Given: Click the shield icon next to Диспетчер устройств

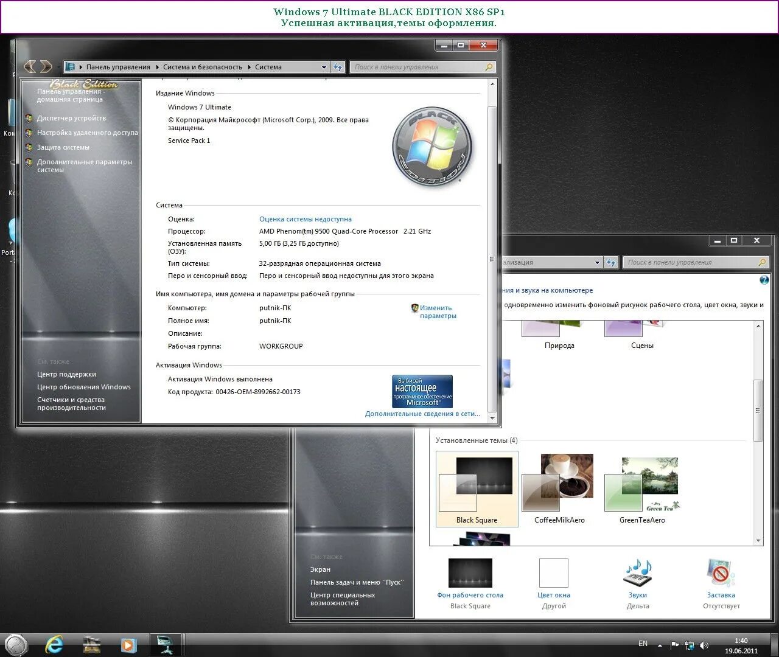Looking at the screenshot, I should (29, 118).
